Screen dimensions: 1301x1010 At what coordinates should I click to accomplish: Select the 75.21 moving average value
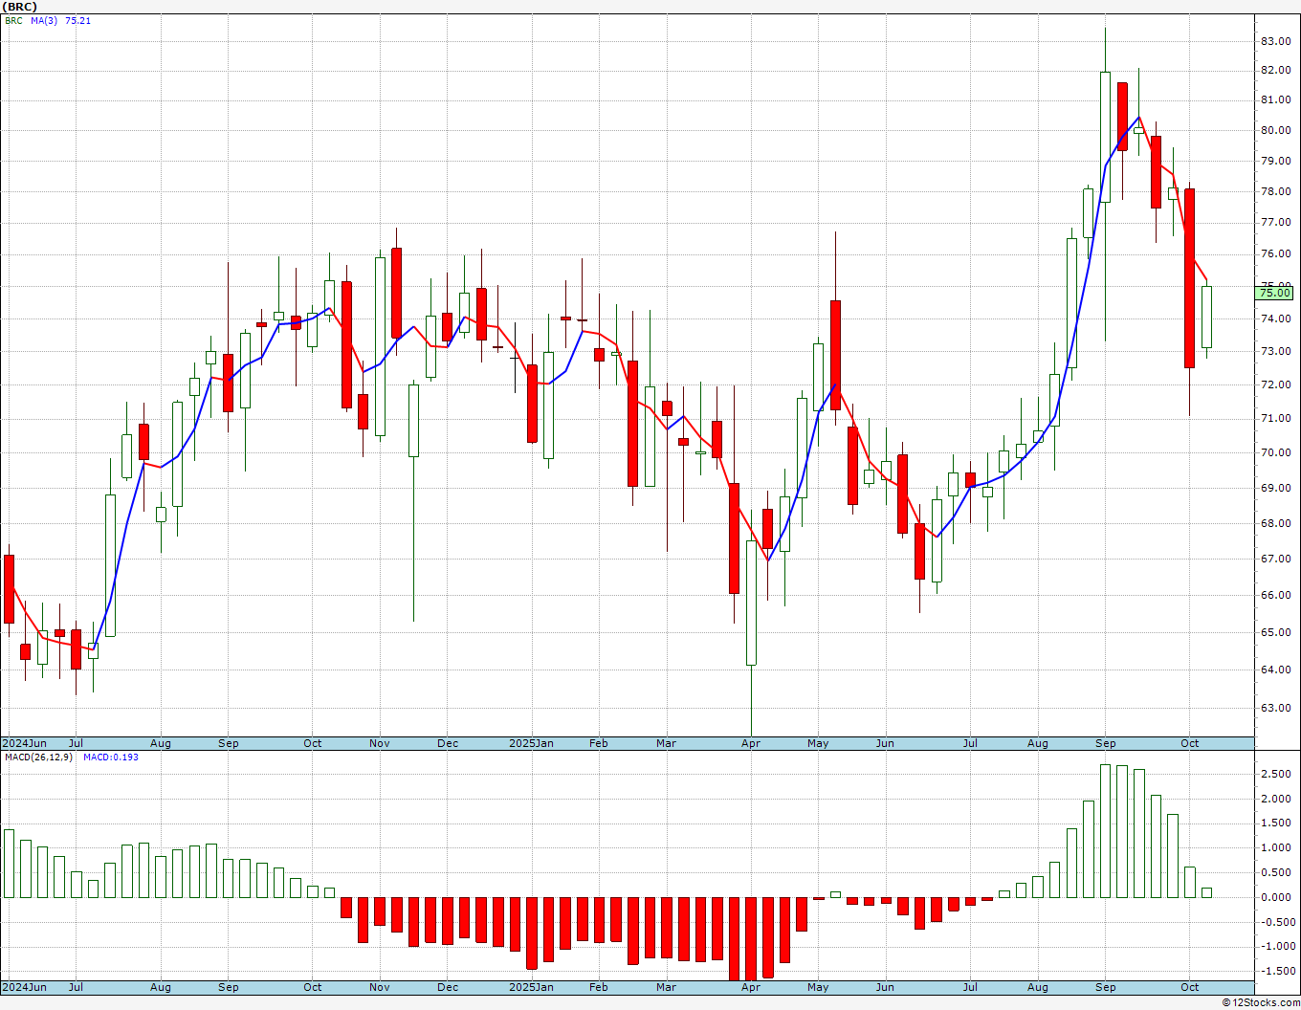pos(77,20)
